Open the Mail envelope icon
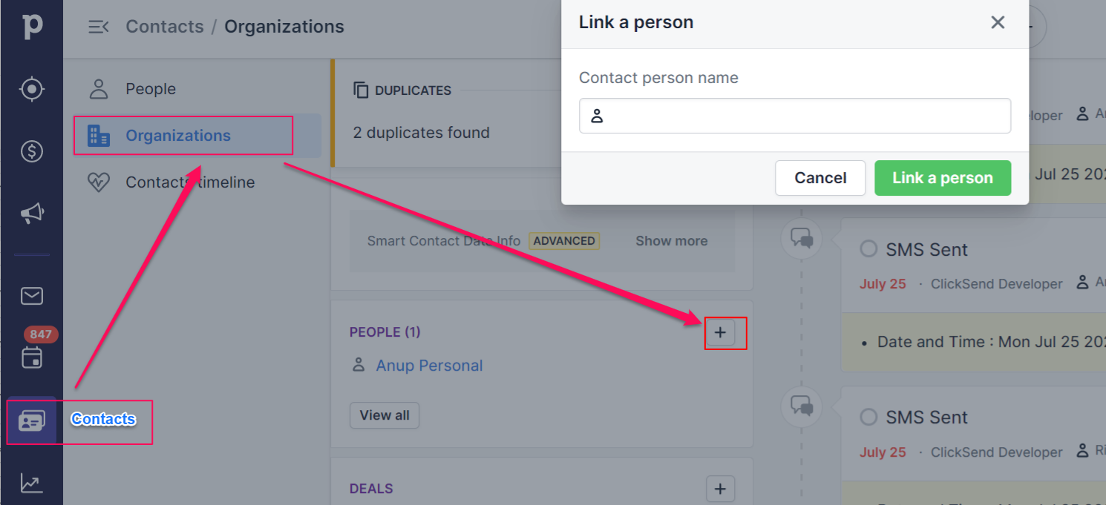 coord(31,296)
